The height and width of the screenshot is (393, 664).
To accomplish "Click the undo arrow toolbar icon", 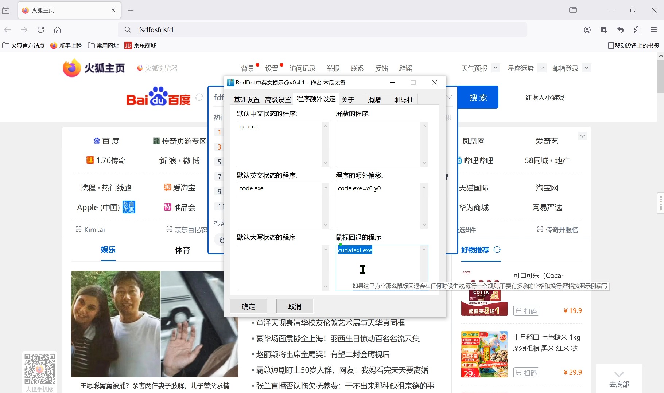I will (x=620, y=30).
